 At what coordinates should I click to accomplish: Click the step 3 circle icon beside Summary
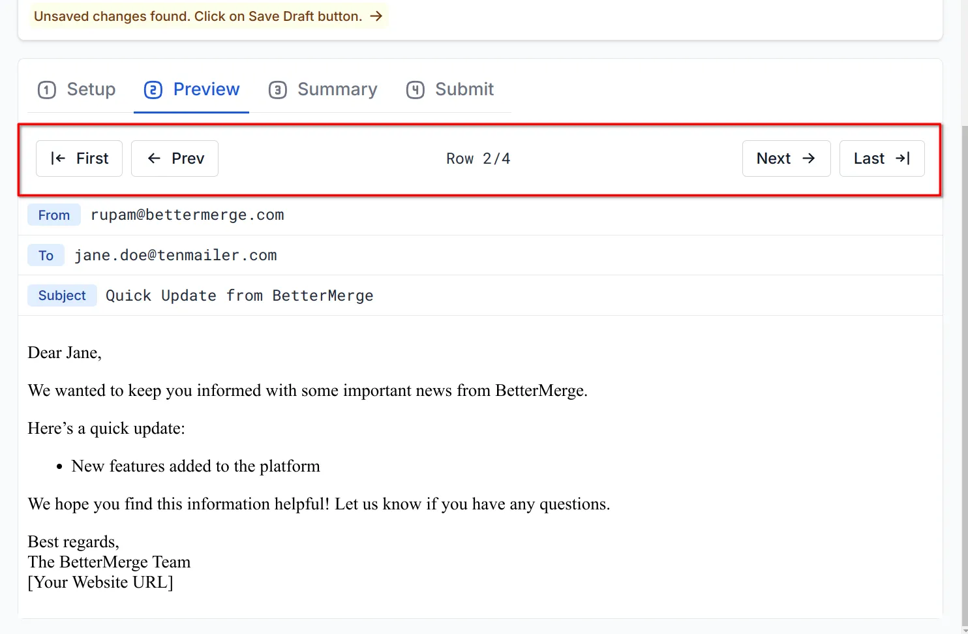[278, 89]
